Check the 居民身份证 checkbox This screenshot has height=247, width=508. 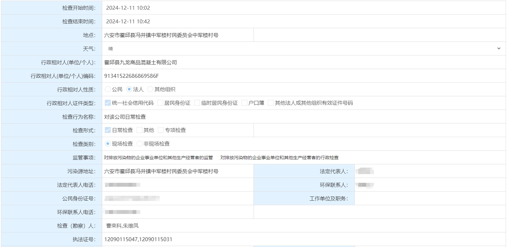coord(160,103)
